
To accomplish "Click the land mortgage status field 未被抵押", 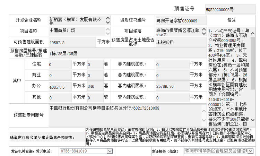I will point(181,42).
